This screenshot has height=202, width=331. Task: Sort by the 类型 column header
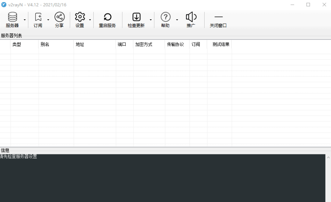point(24,44)
